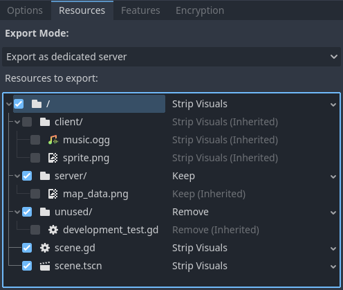Switch to the Encryption tab

200,10
